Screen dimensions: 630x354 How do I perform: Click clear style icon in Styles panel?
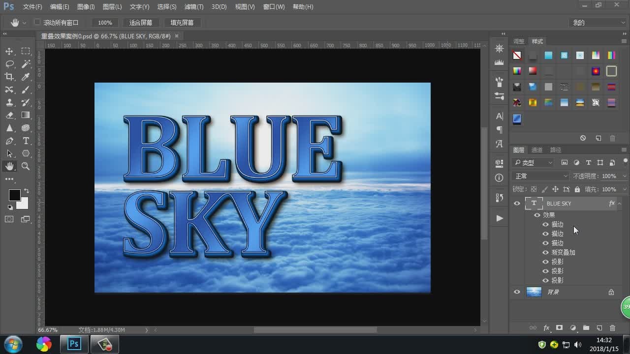(583, 138)
